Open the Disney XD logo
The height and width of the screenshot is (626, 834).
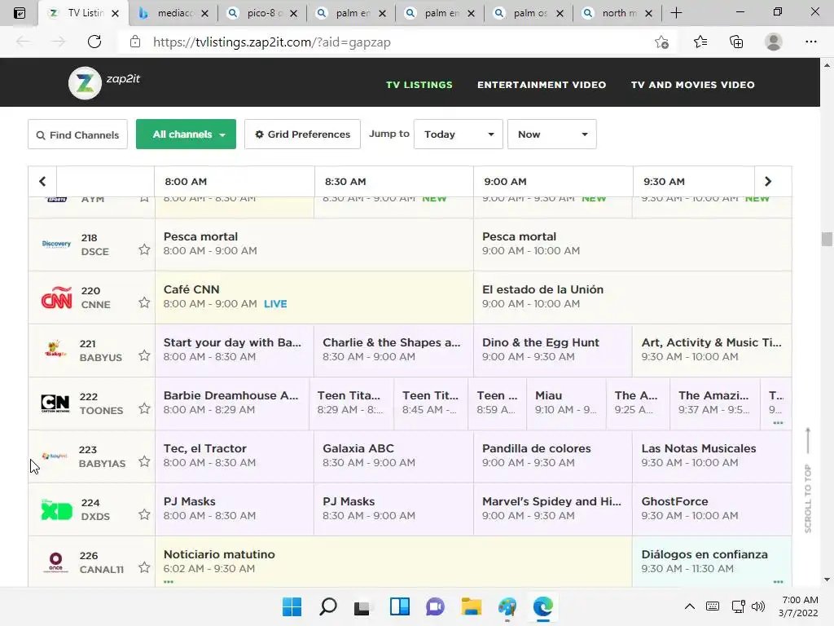[x=56, y=510]
